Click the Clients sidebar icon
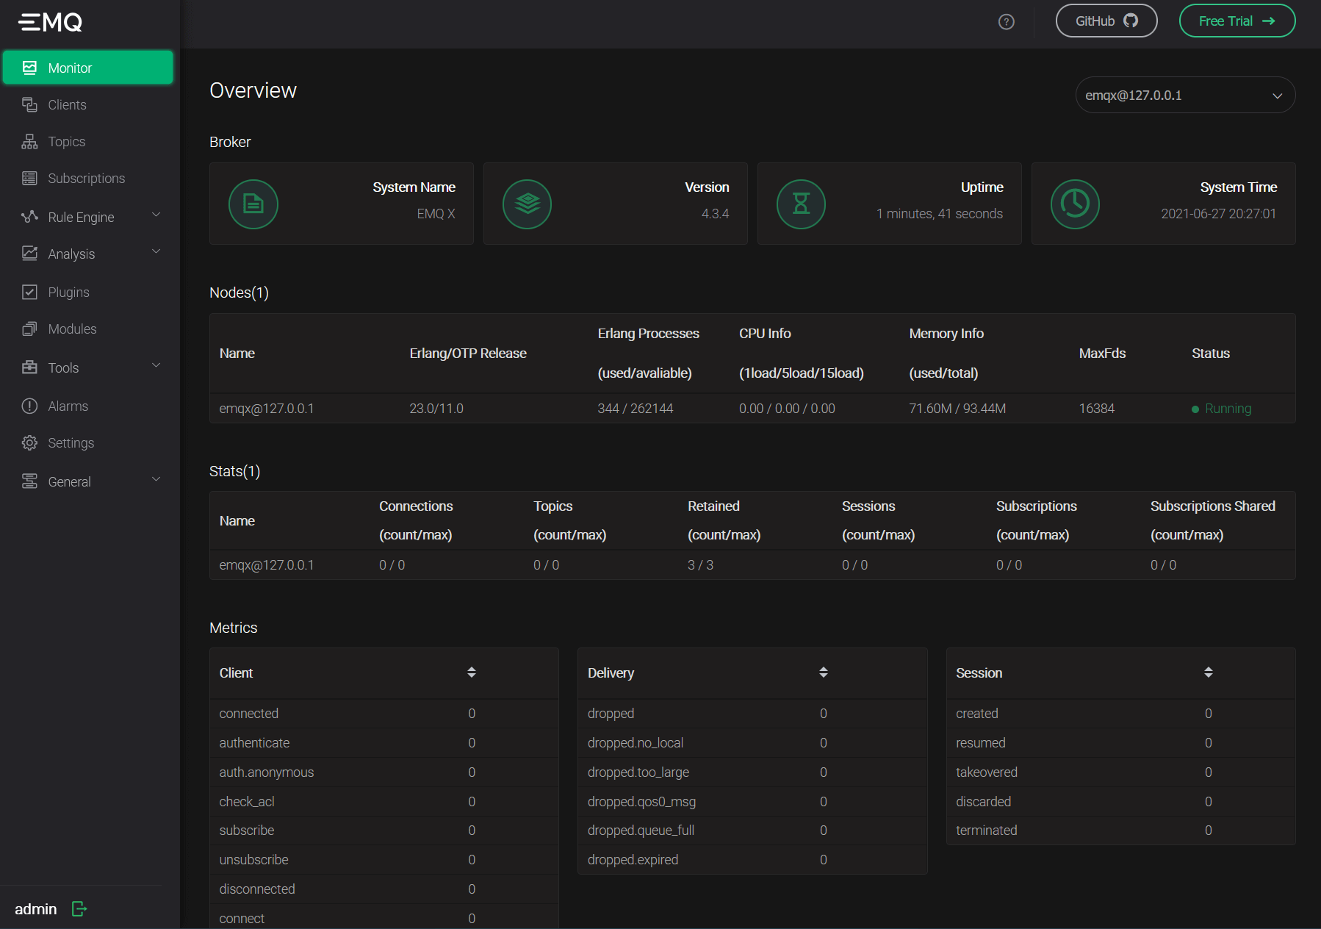Viewport: 1321px width, 929px height. point(29,104)
